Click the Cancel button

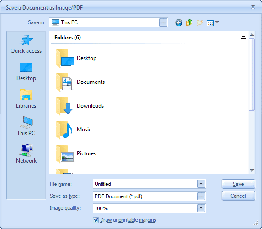pos(238,196)
